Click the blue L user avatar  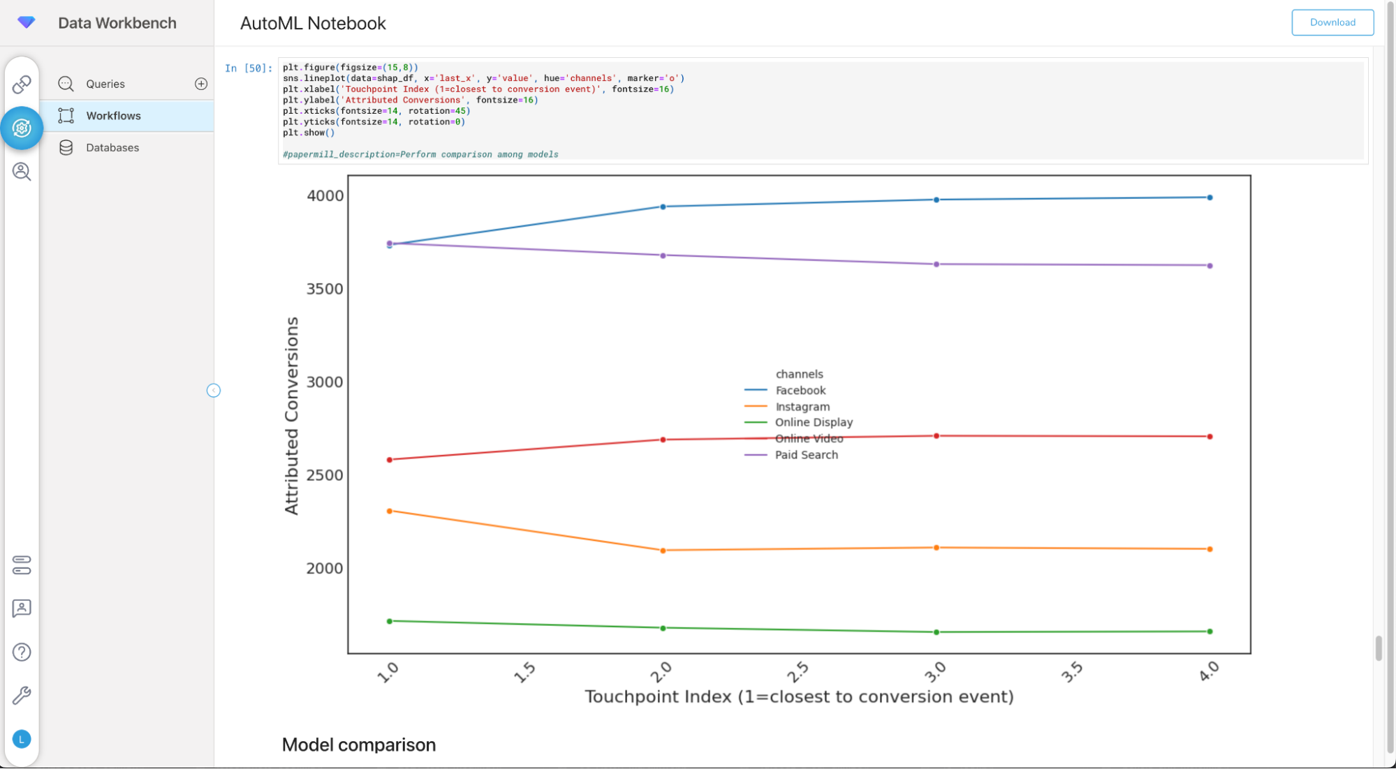pos(22,739)
